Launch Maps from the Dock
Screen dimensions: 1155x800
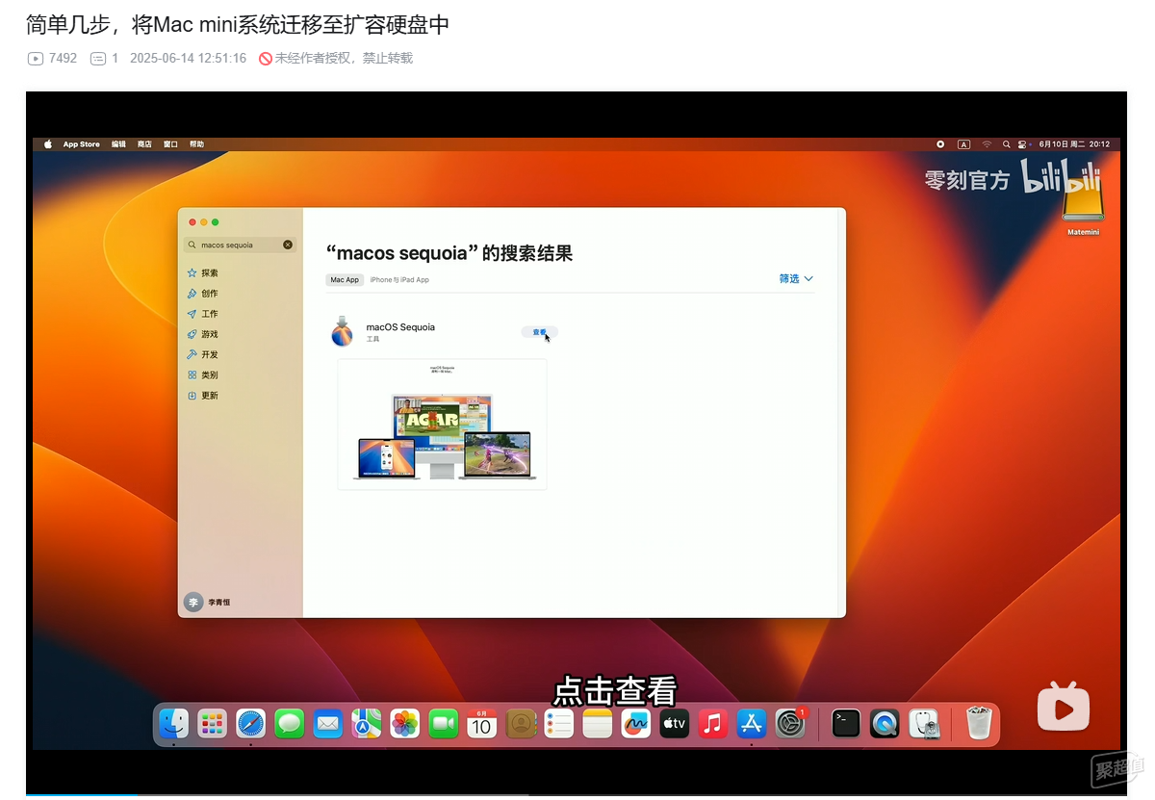tap(367, 723)
